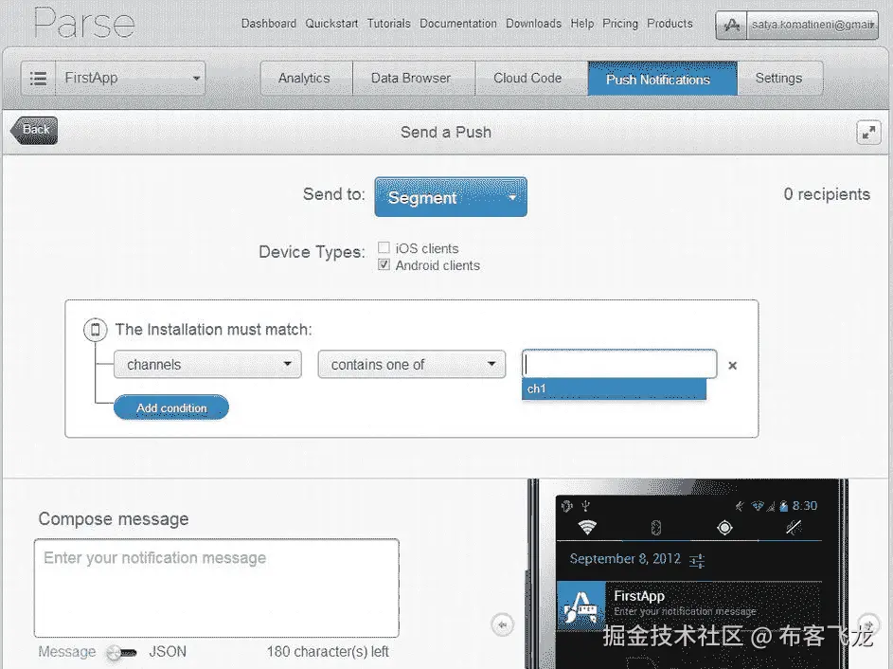Uncheck the Android clients checkbox
This screenshot has height=669, width=893.
[x=384, y=265]
